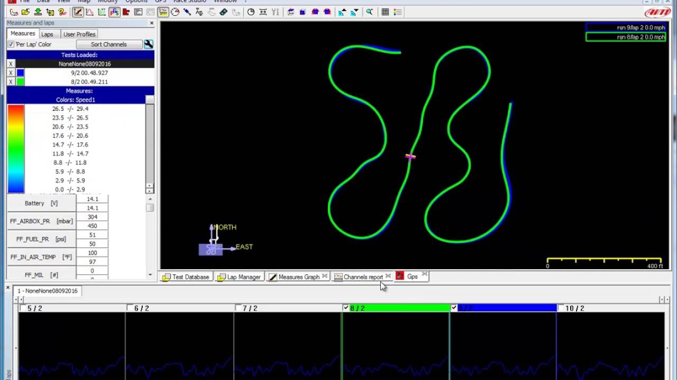The height and width of the screenshot is (380, 677).
Task: Select the Gps tab
Action: coord(411,277)
